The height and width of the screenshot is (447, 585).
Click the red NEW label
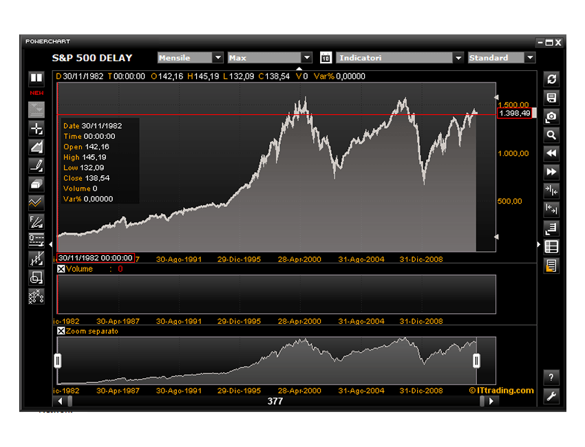click(x=36, y=93)
